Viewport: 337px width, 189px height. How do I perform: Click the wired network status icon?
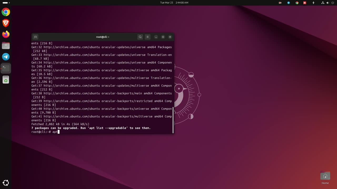click(323, 3)
